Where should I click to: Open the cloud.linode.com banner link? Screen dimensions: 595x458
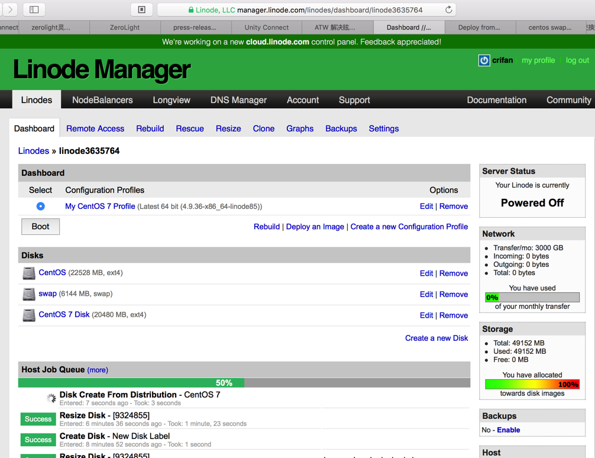[x=277, y=42]
